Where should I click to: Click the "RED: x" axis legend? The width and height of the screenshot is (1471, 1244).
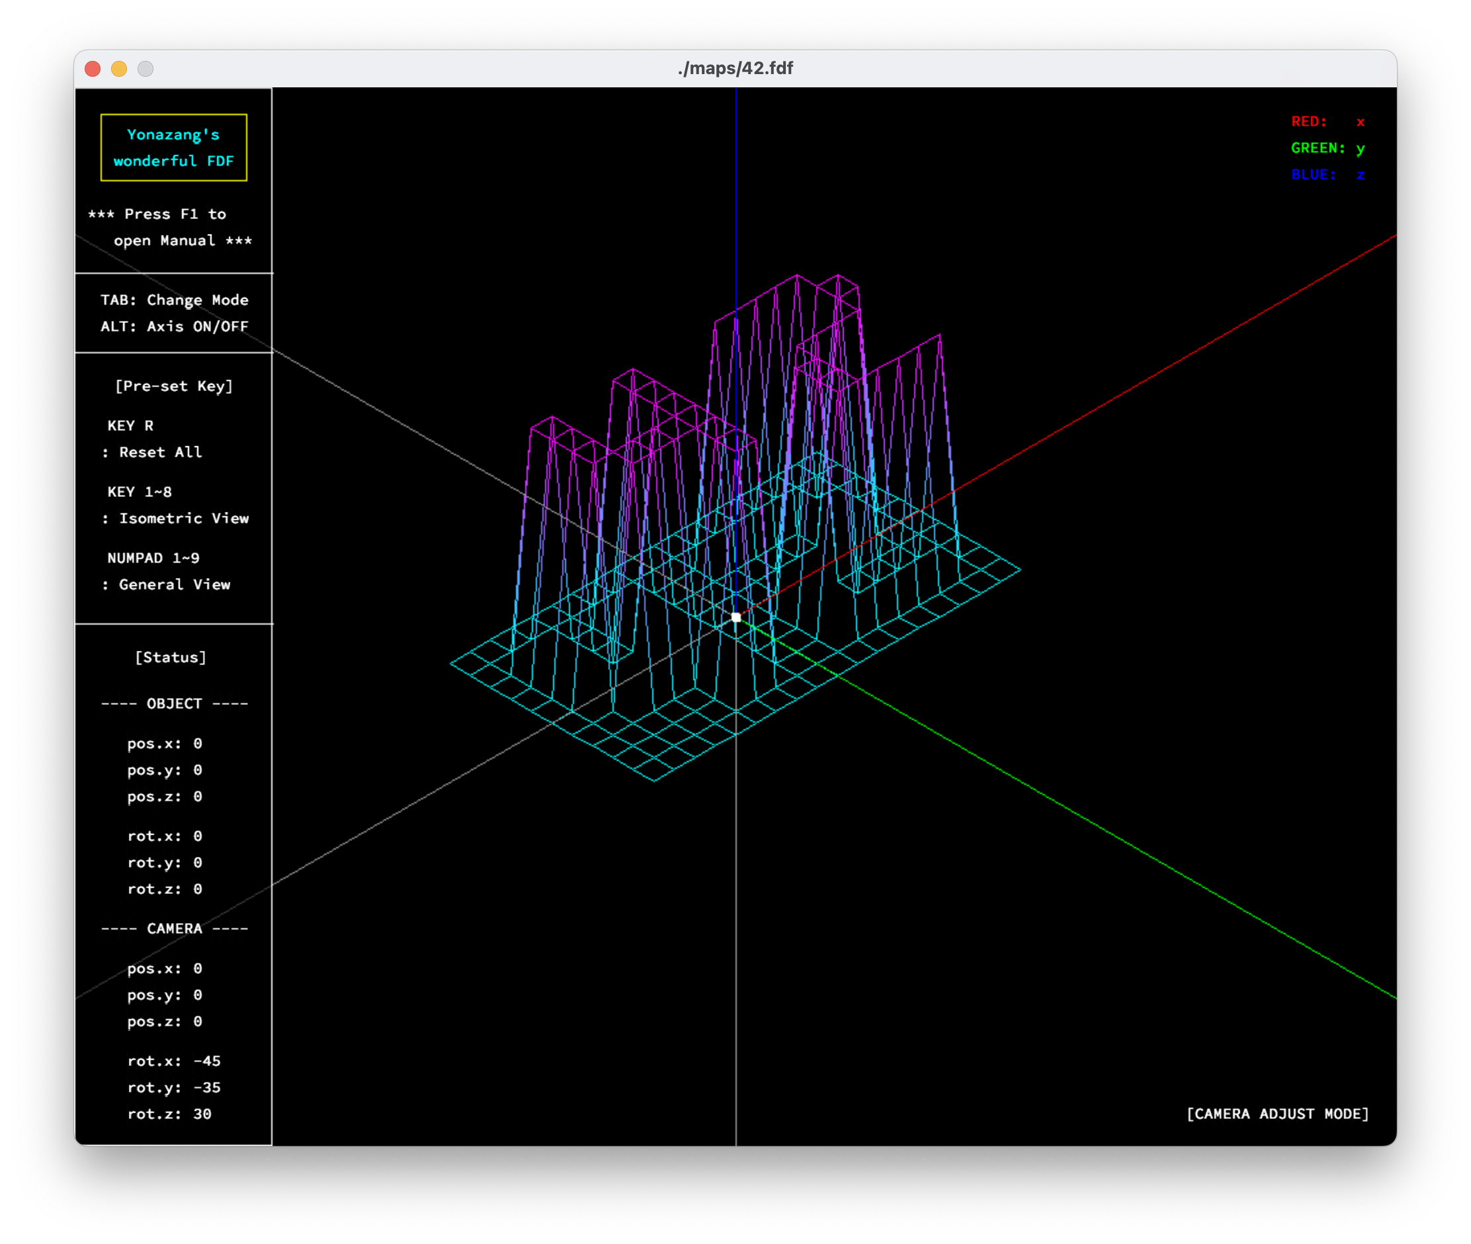pos(1328,121)
